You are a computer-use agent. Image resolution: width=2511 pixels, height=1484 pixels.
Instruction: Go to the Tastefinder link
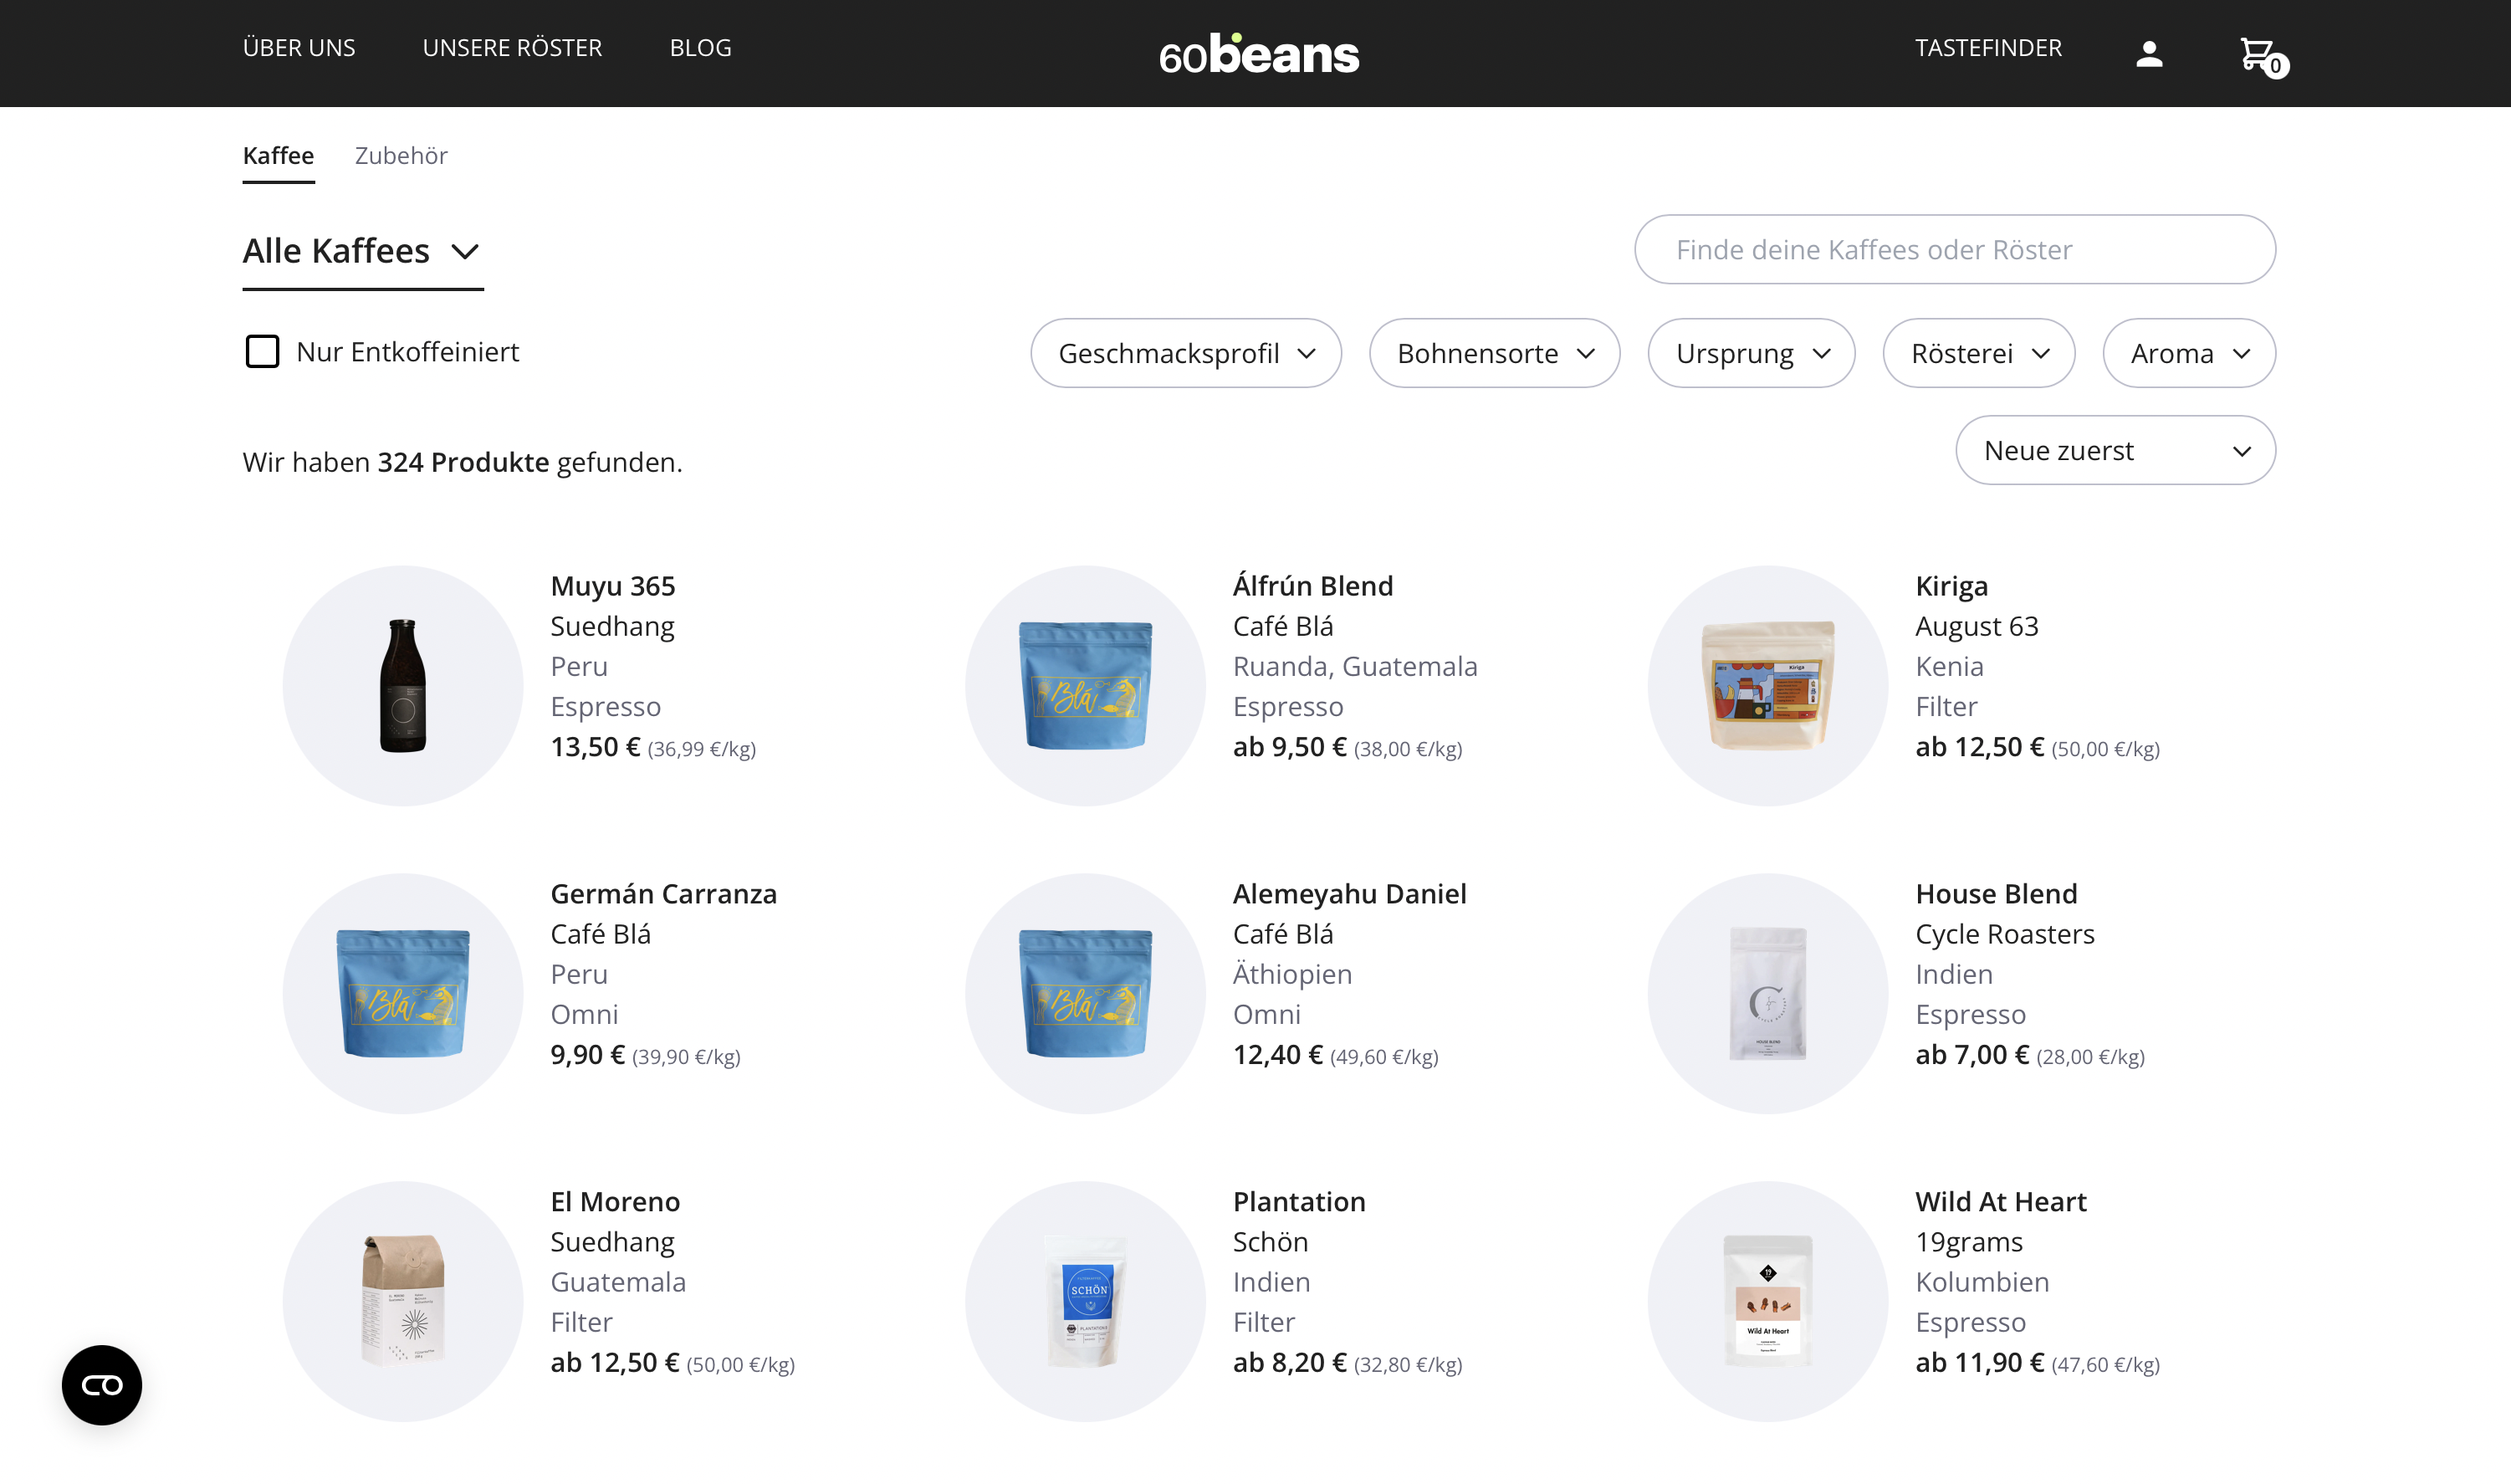pyautogui.click(x=1988, y=47)
